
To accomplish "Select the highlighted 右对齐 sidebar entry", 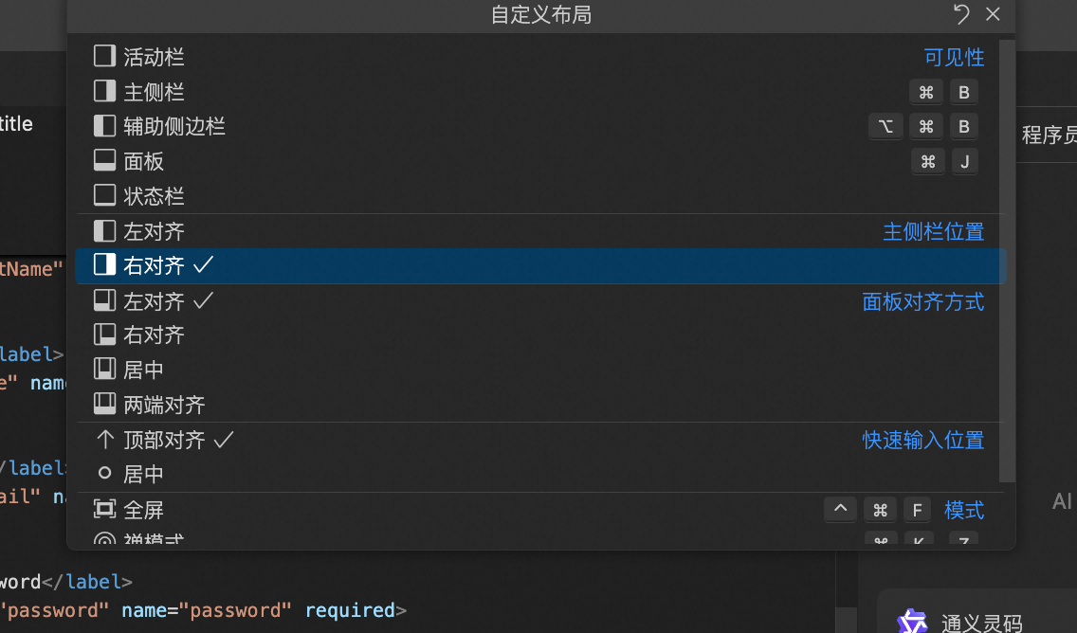I will coord(154,266).
